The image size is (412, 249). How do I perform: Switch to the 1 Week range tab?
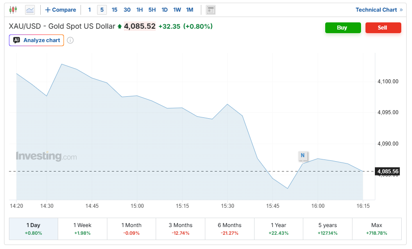pyautogui.click(x=82, y=229)
